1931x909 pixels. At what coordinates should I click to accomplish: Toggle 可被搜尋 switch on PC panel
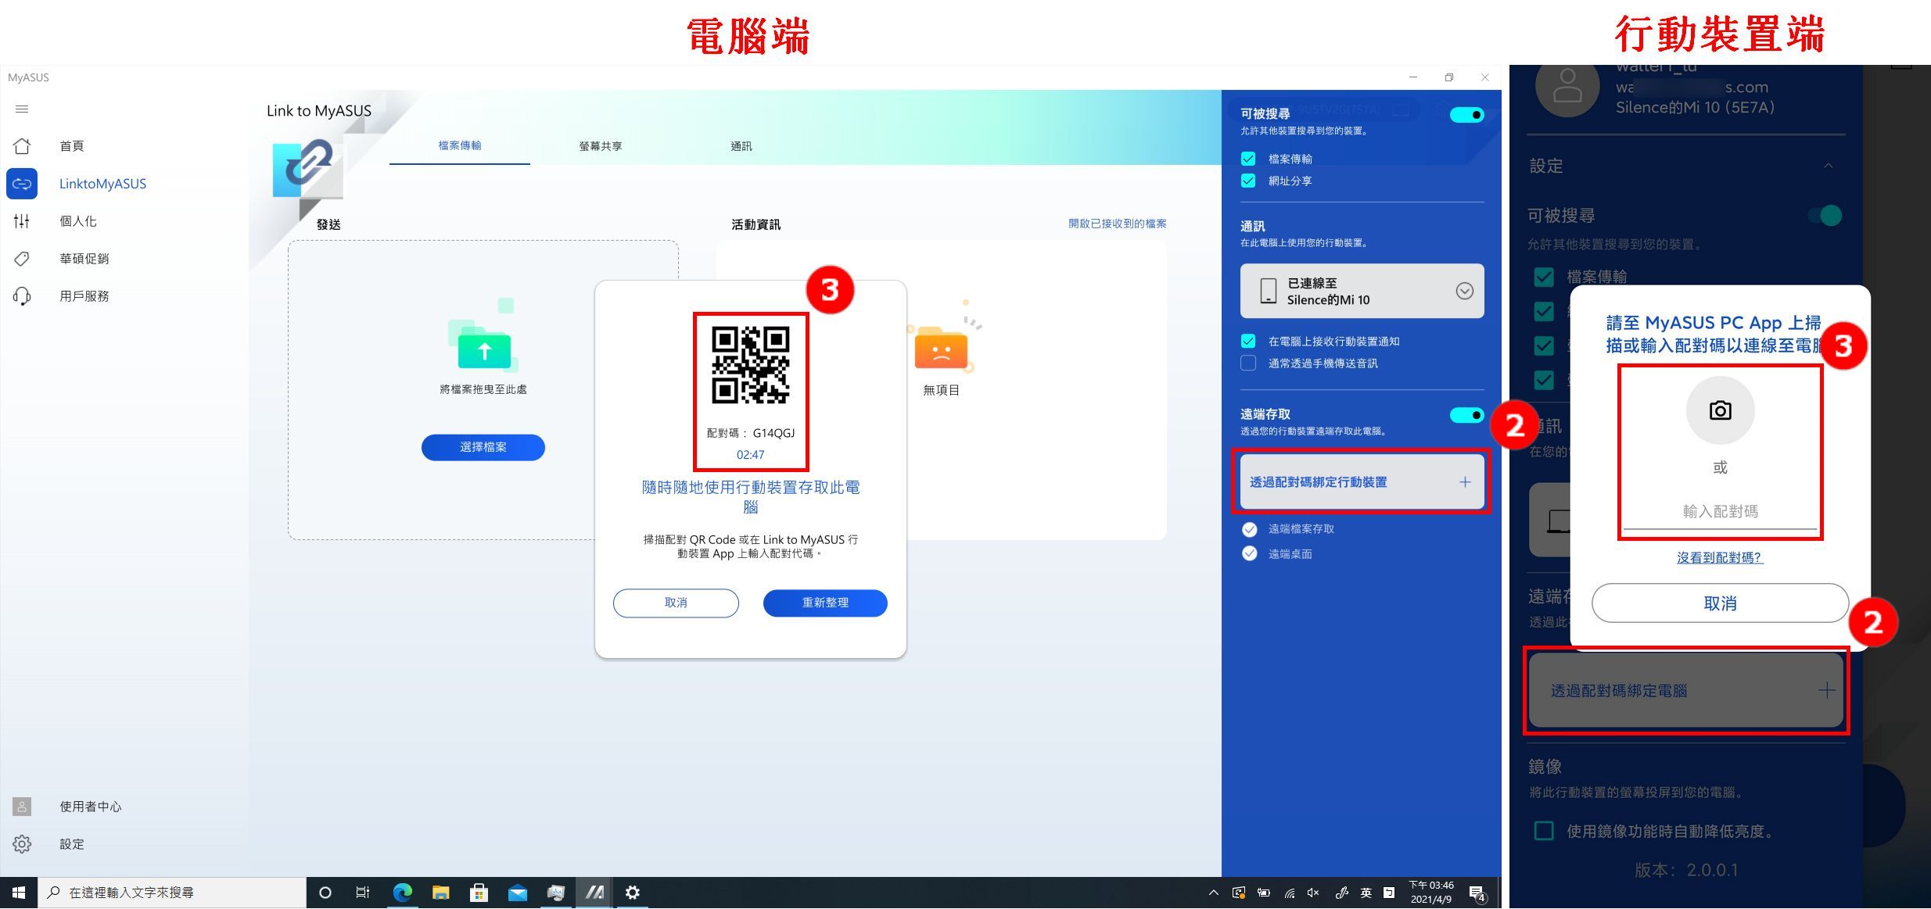(1466, 115)
